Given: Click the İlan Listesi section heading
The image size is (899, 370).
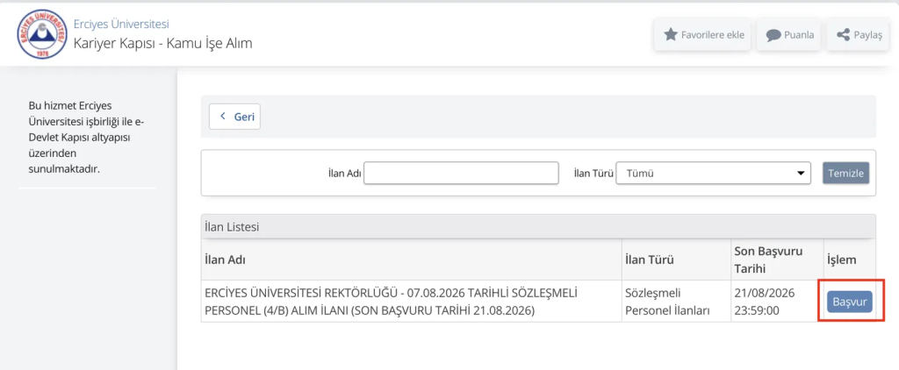Looking at the screenshot, I should tap(232, 227).
